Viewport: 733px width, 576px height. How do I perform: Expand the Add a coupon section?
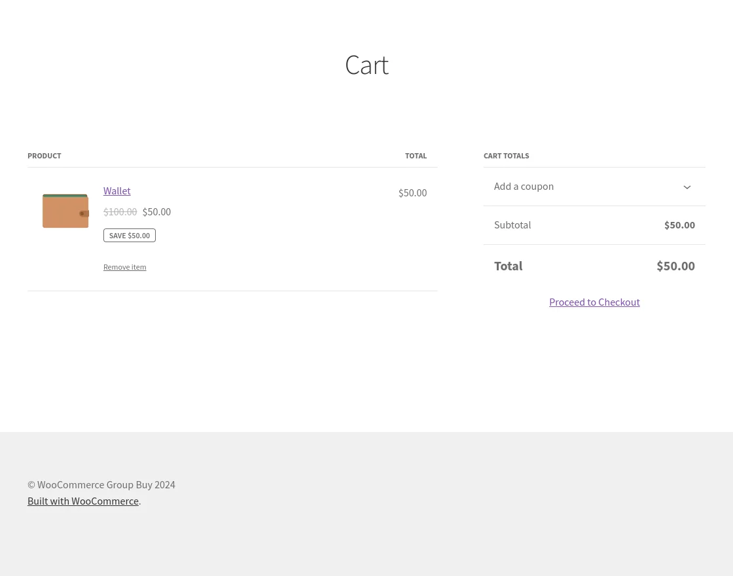tap(524, 187)
